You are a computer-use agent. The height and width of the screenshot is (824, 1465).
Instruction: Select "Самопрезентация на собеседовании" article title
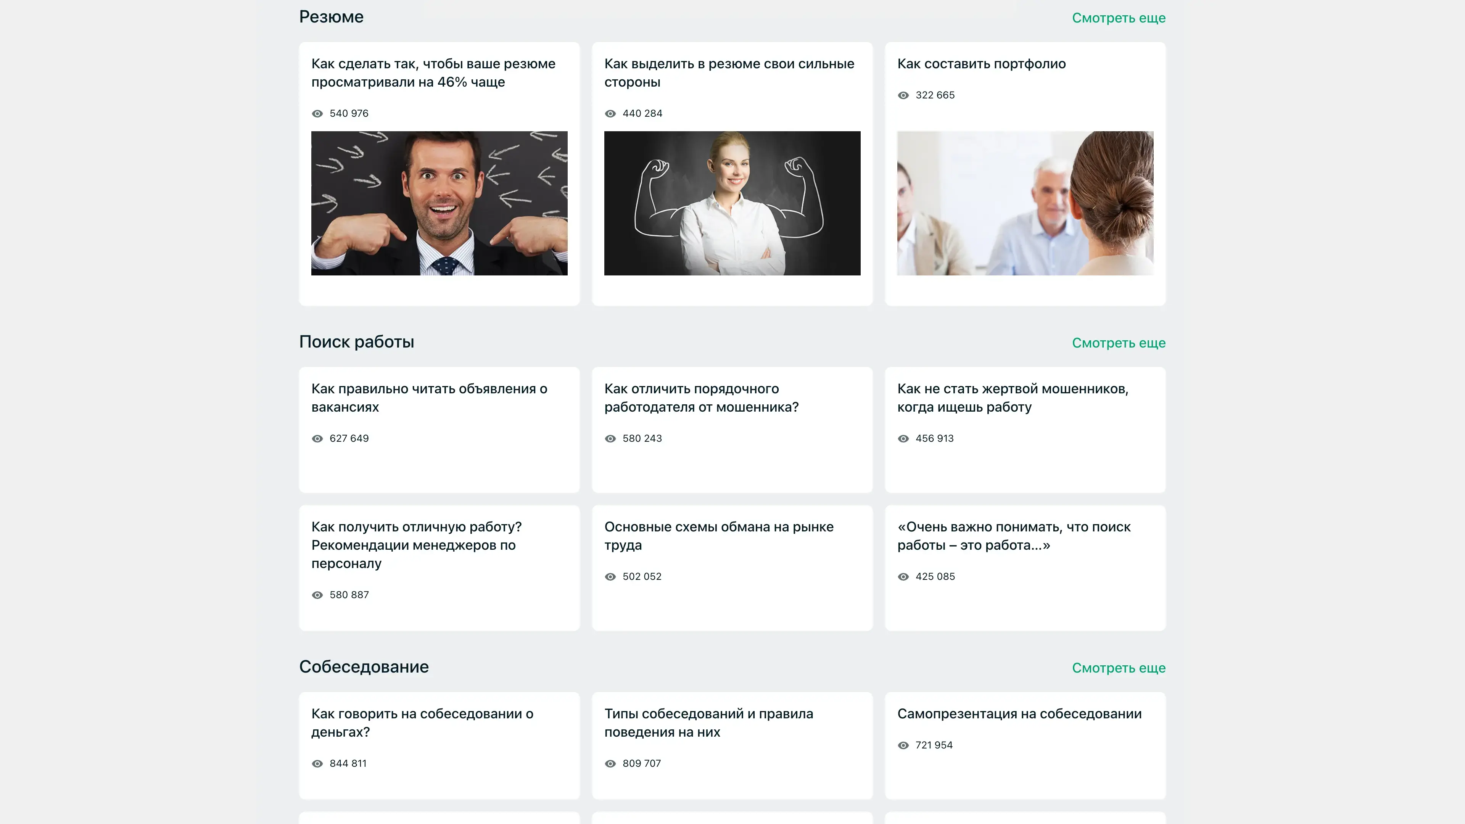(x=1019, y=714)
